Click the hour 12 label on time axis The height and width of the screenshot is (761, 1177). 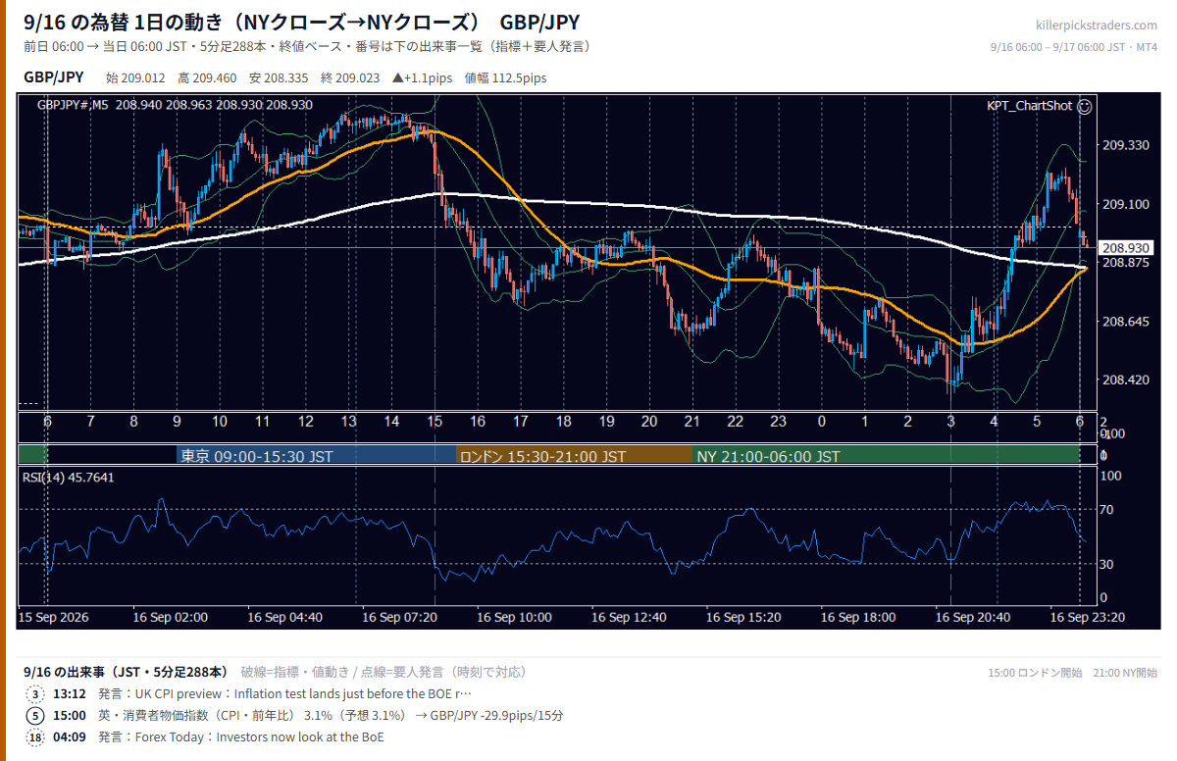306,421
